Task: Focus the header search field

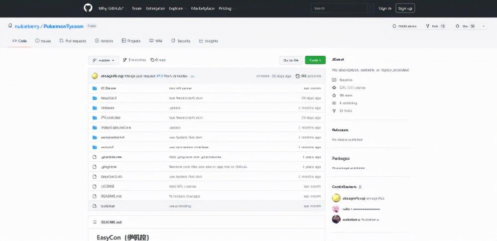Action: pos(342,8)
